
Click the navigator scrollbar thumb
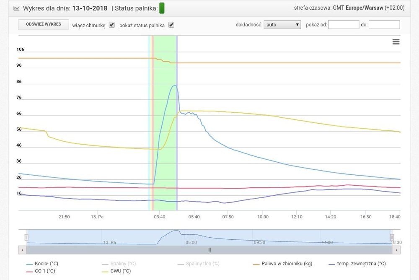coord(209,249)
